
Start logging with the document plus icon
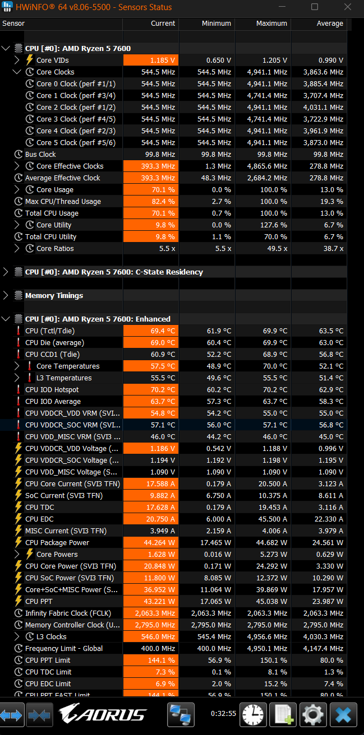tap(283, 715)
